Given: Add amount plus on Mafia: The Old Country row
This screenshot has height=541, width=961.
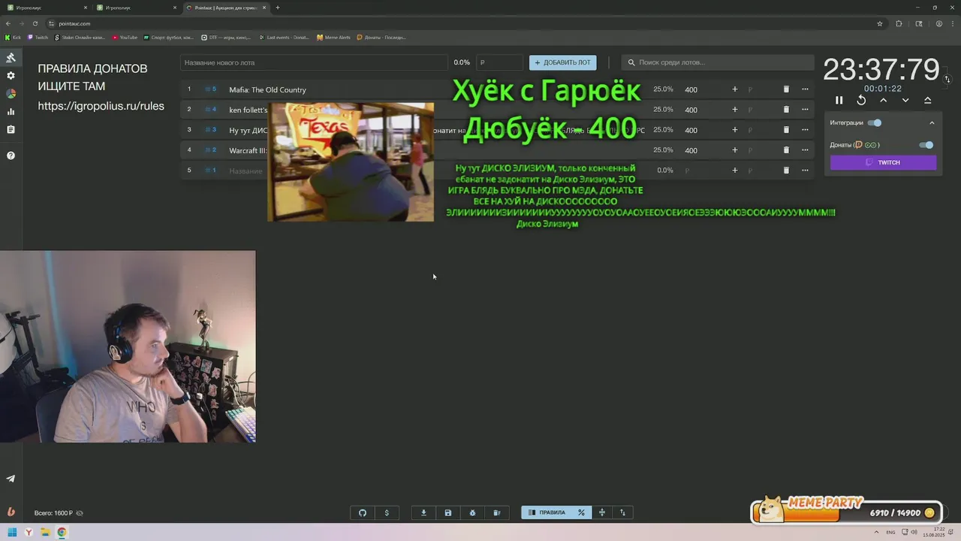Looking at the screenshot, I should pyautogui.click(x=735, y=89).
